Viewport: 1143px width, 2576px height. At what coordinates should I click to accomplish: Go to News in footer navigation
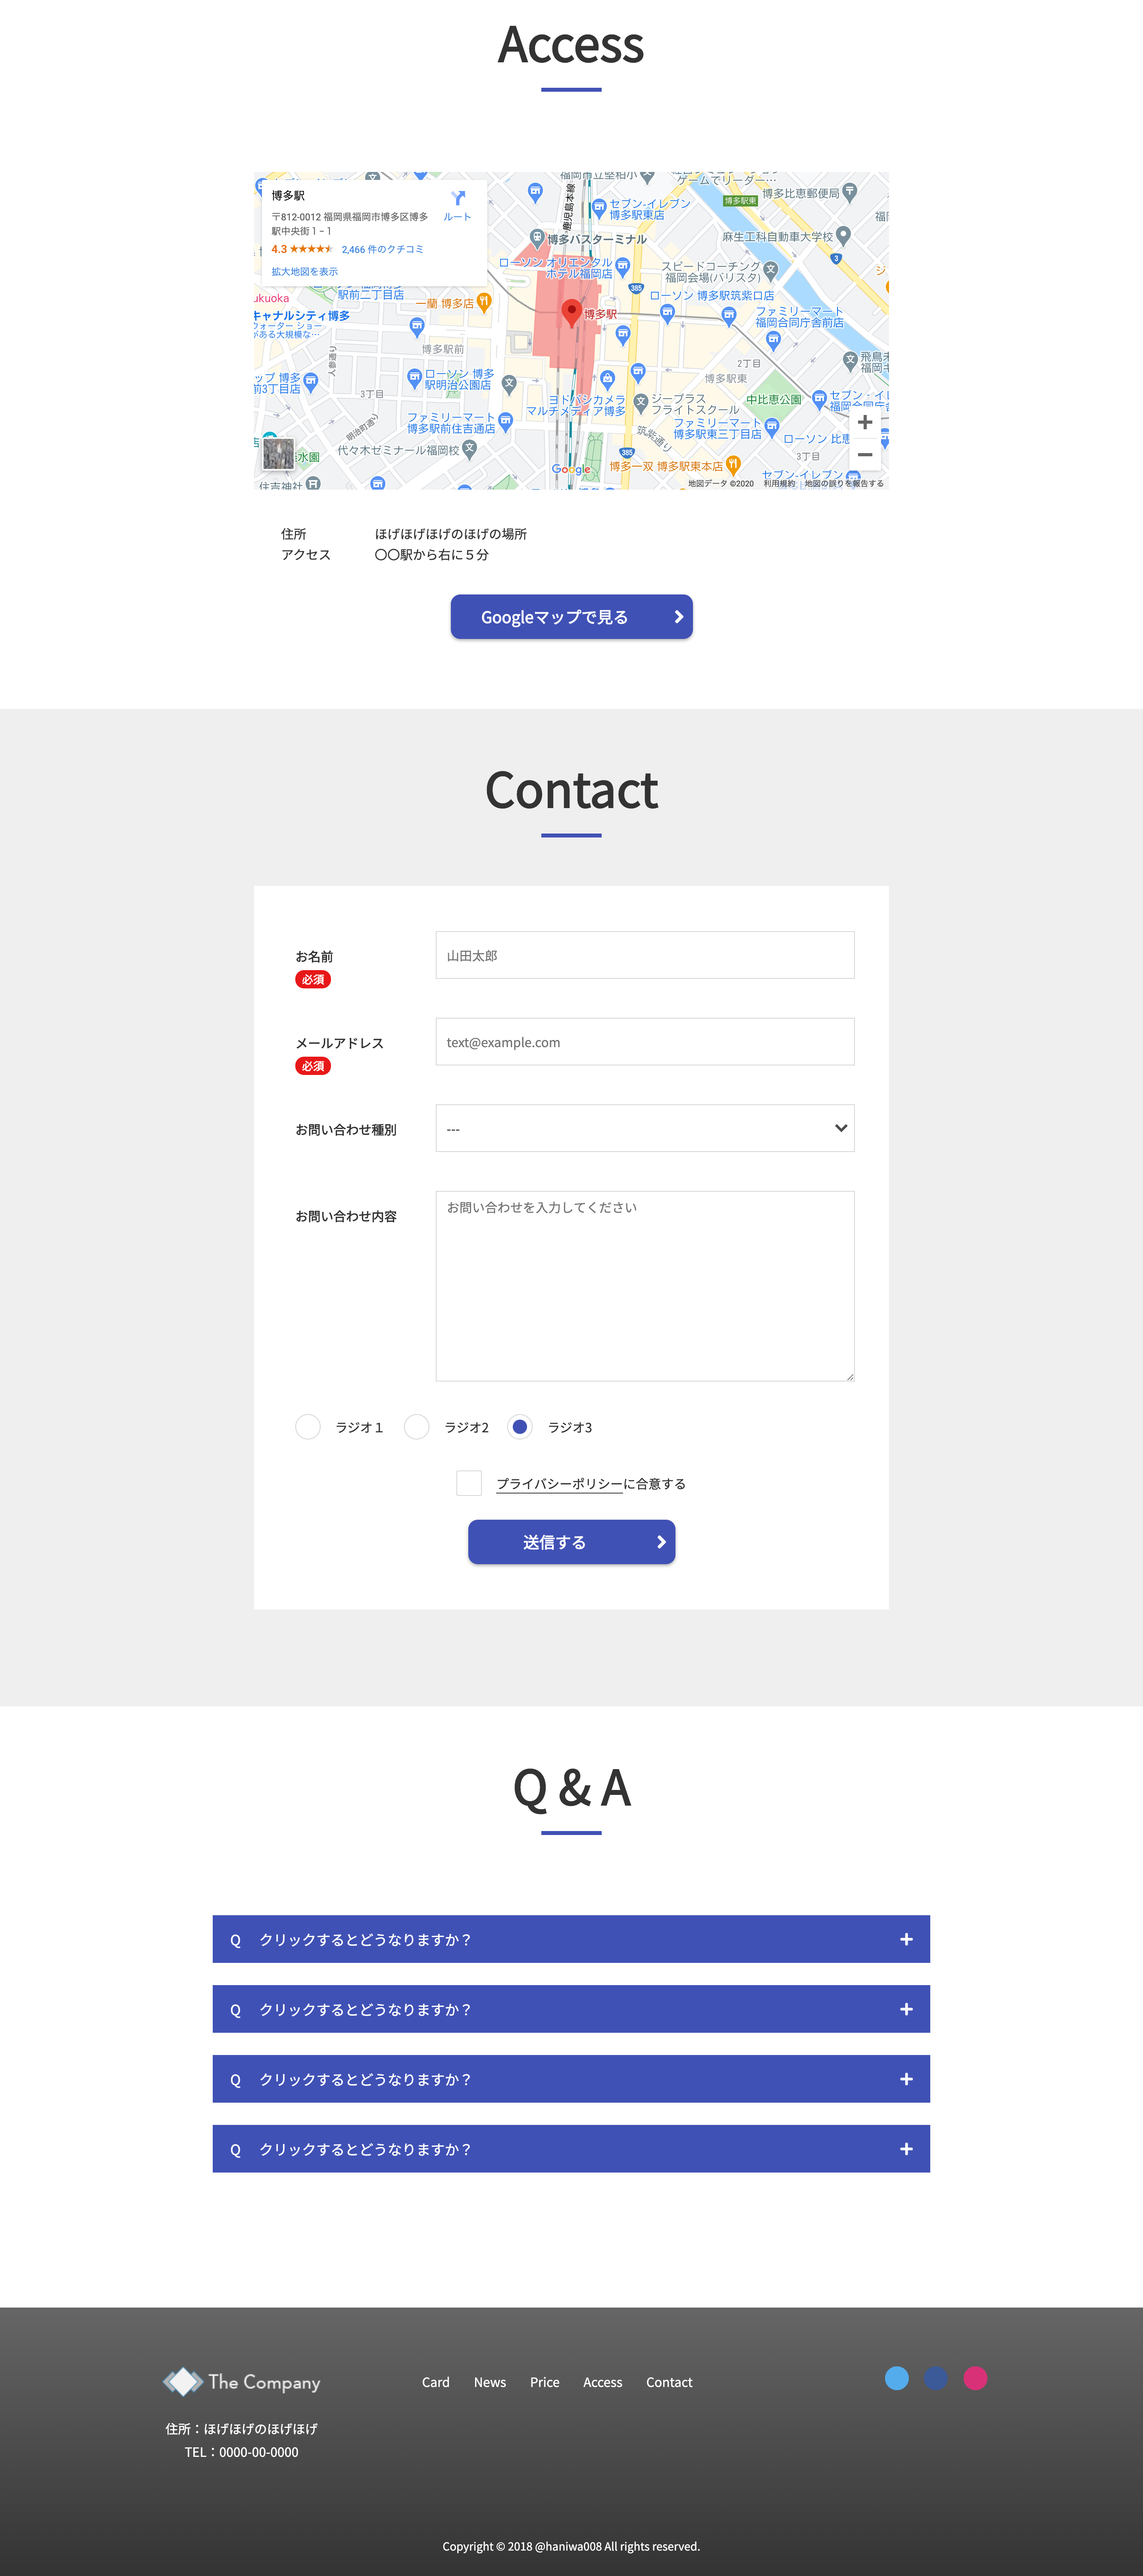(490, 2382)
